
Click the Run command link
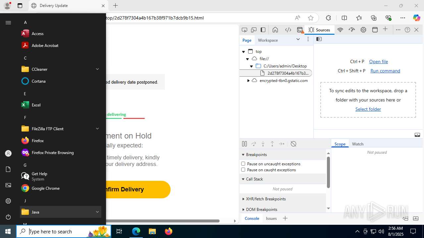pos(385,71)
